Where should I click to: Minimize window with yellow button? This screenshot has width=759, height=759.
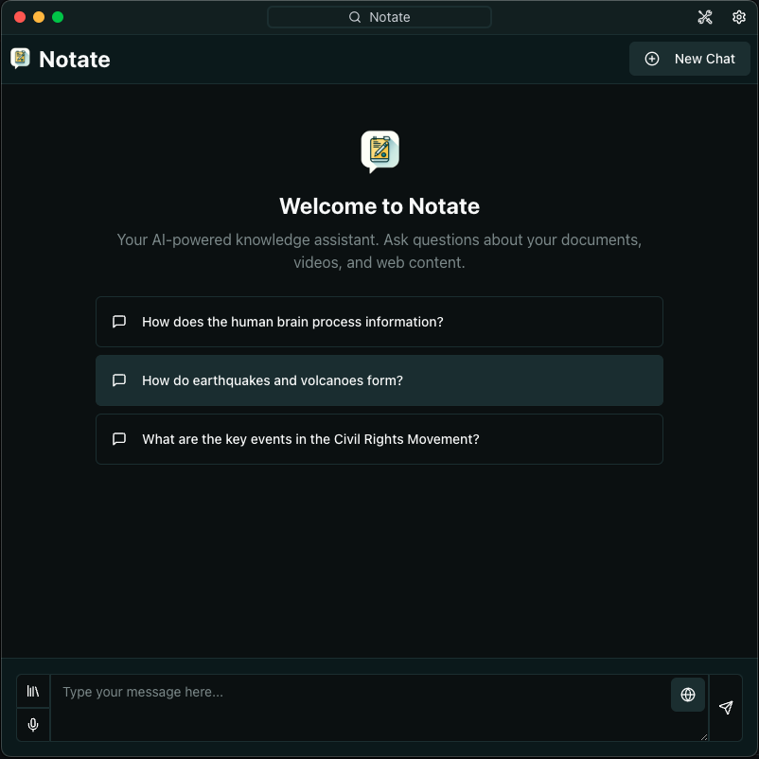(x=39, y=17)
